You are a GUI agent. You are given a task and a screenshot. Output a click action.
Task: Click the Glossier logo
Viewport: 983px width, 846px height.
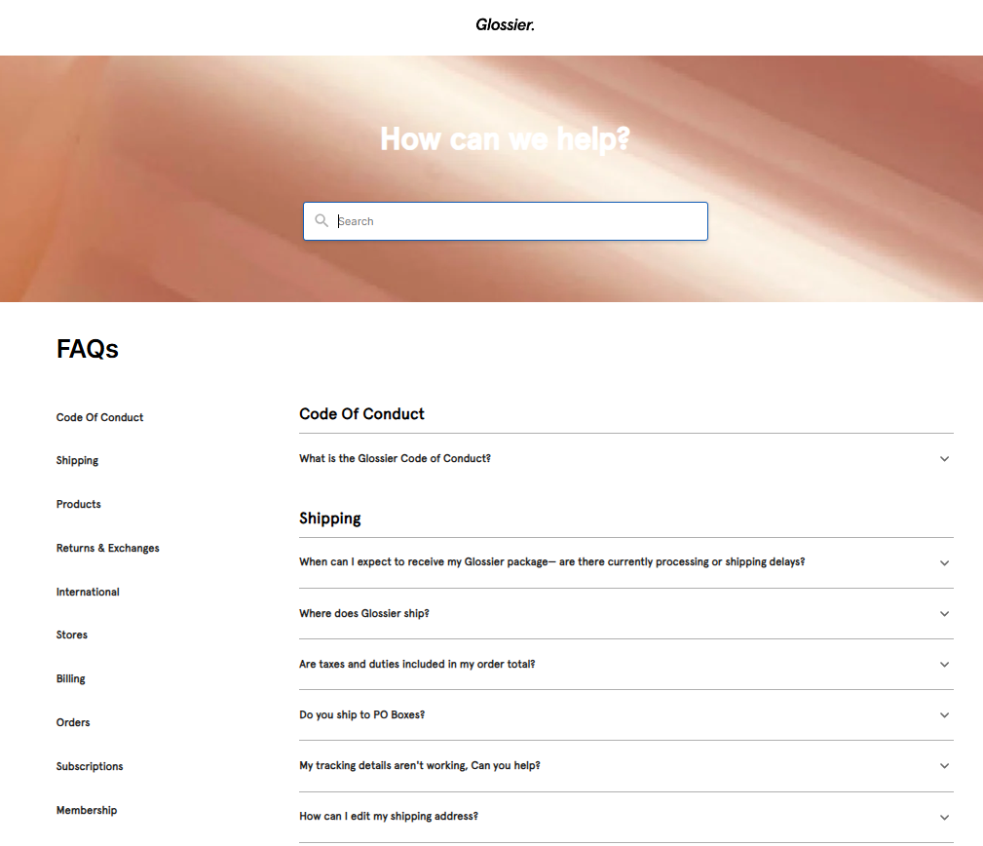504,24
